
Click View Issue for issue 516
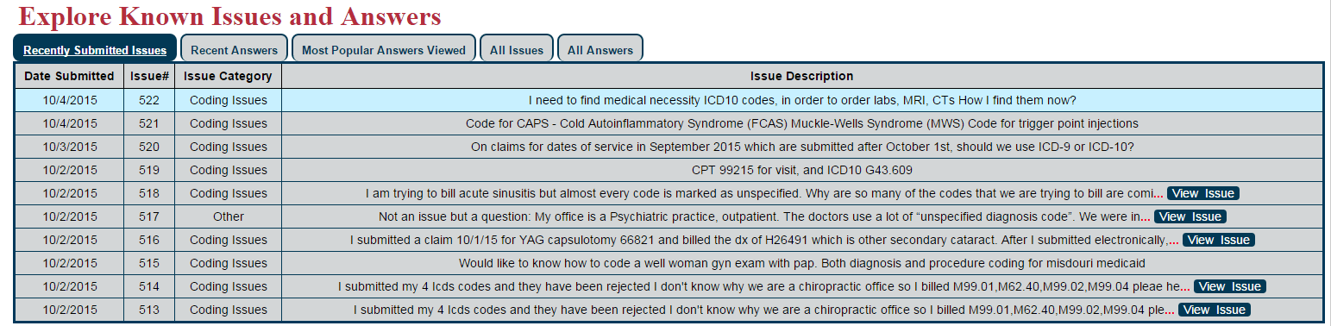[x=1218, y=240]
